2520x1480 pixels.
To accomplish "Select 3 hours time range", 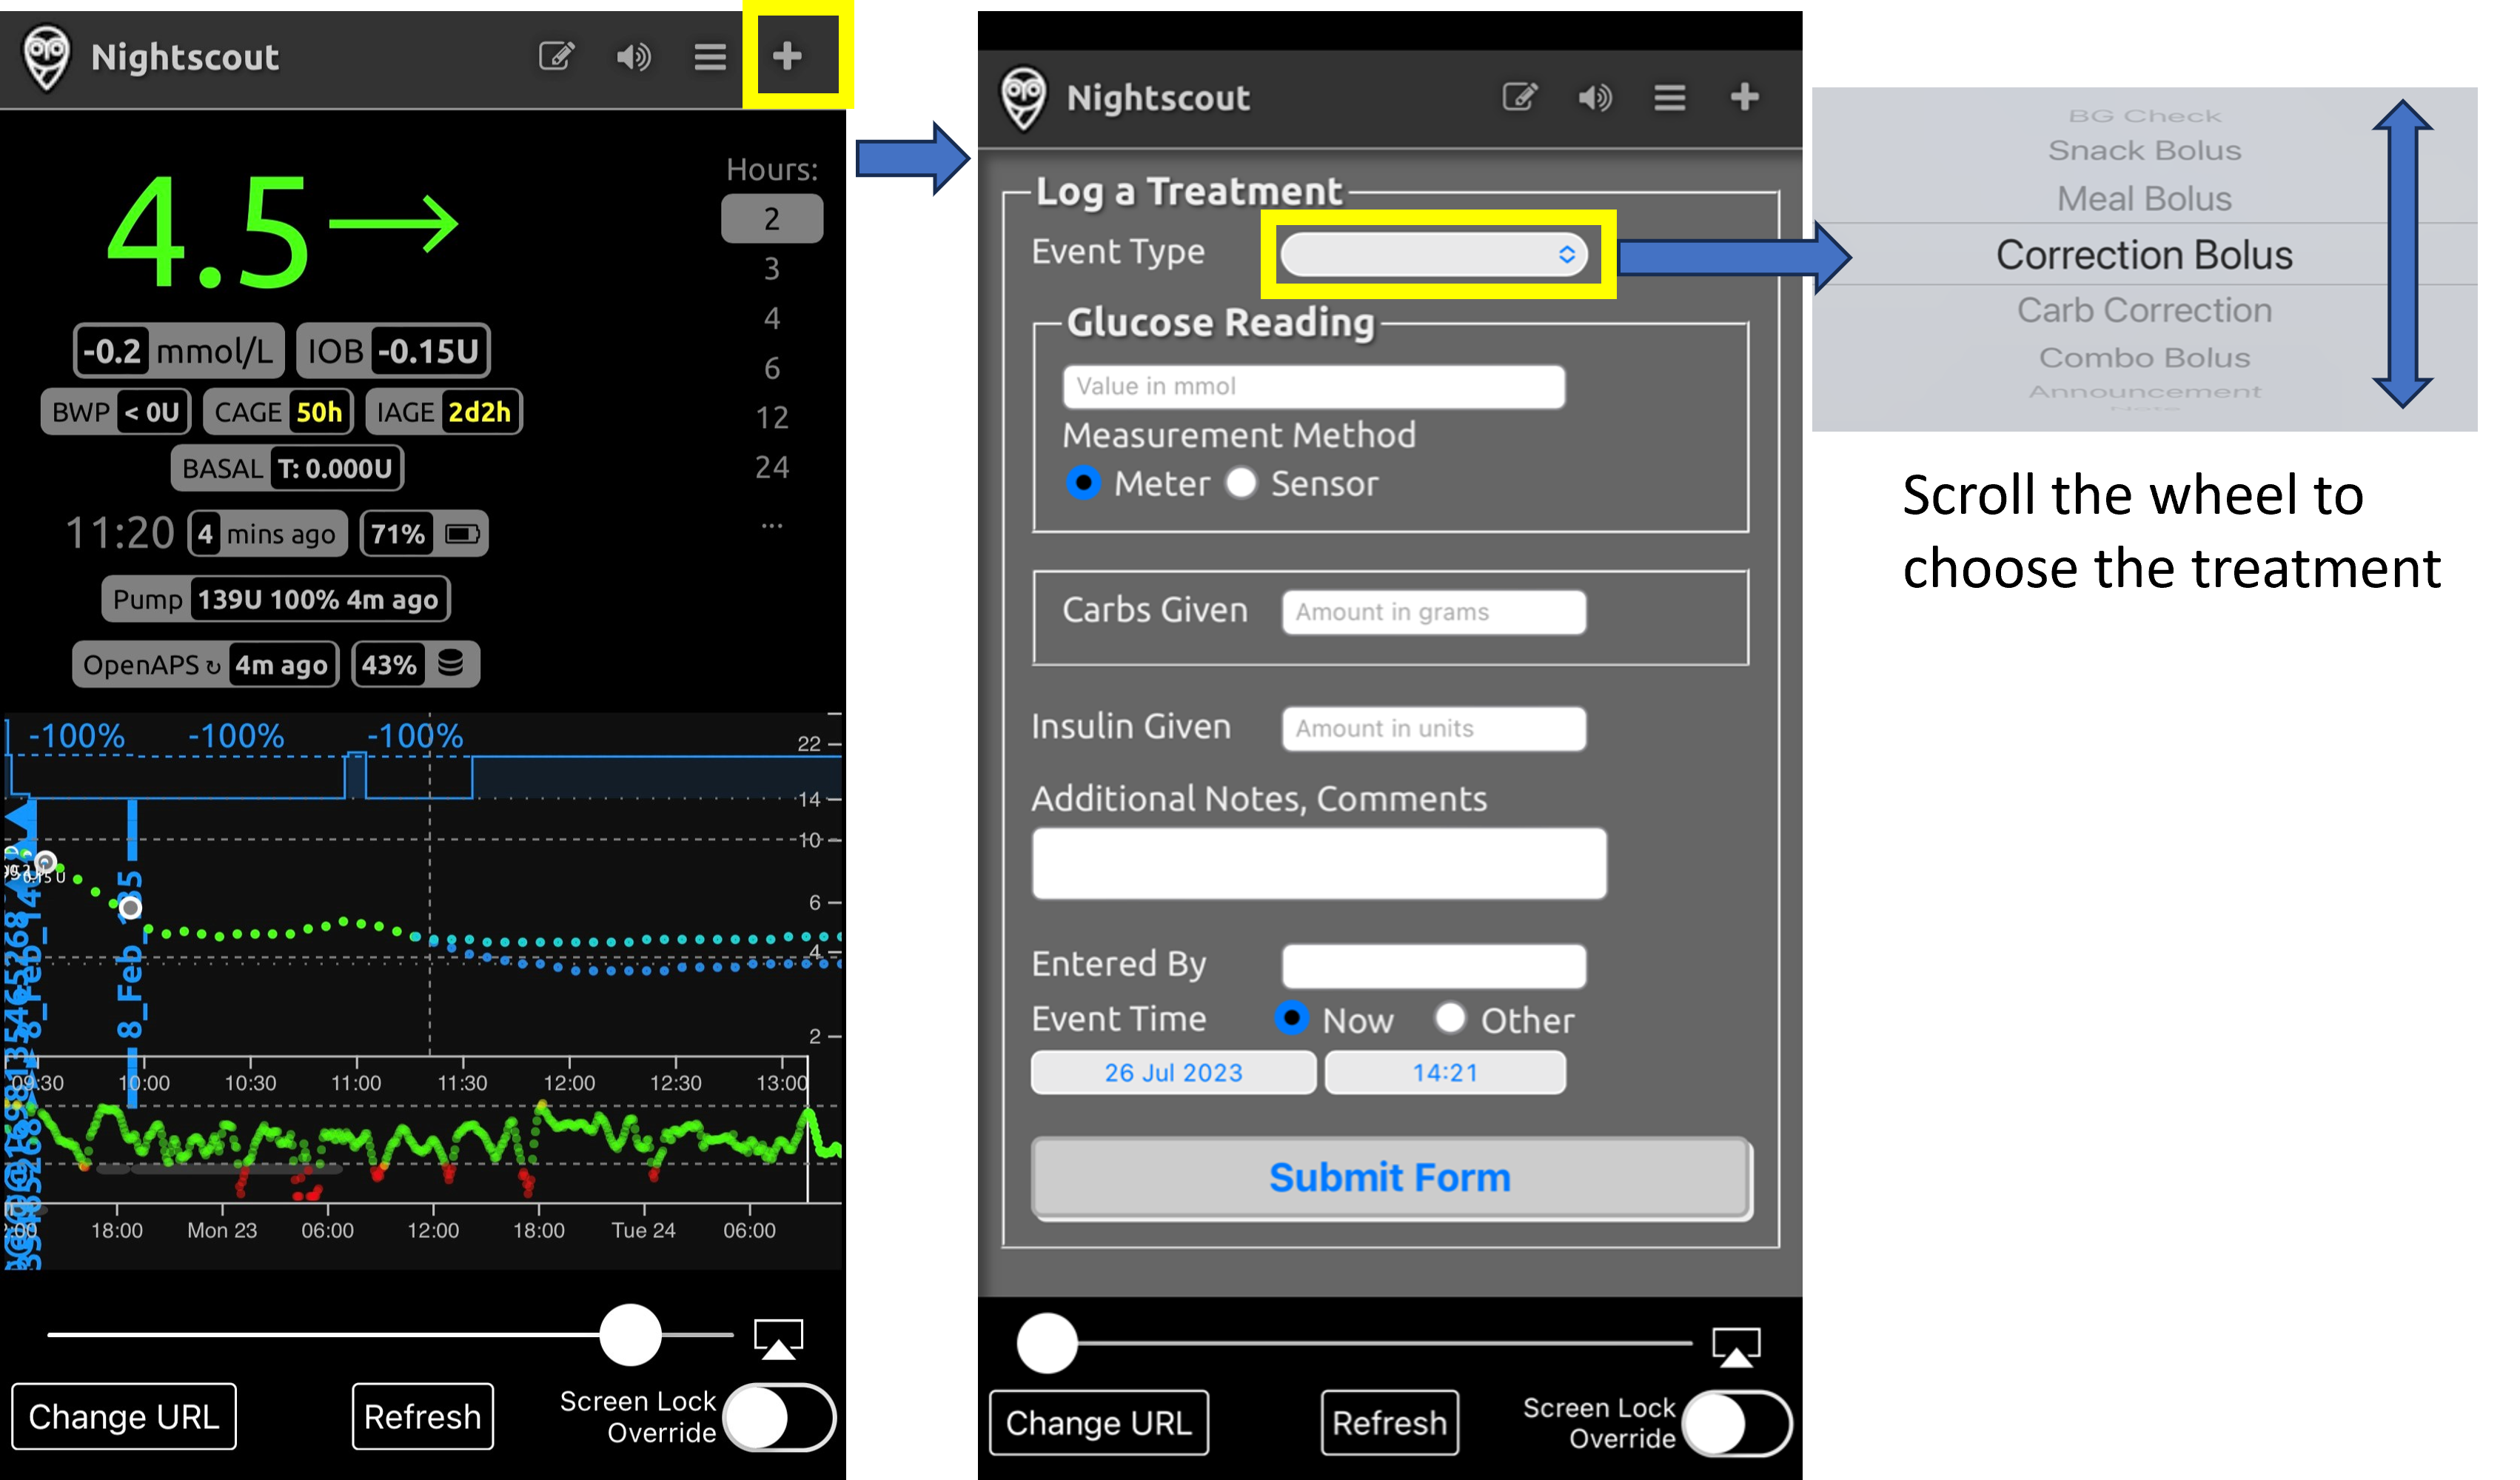I will [772, 268].
